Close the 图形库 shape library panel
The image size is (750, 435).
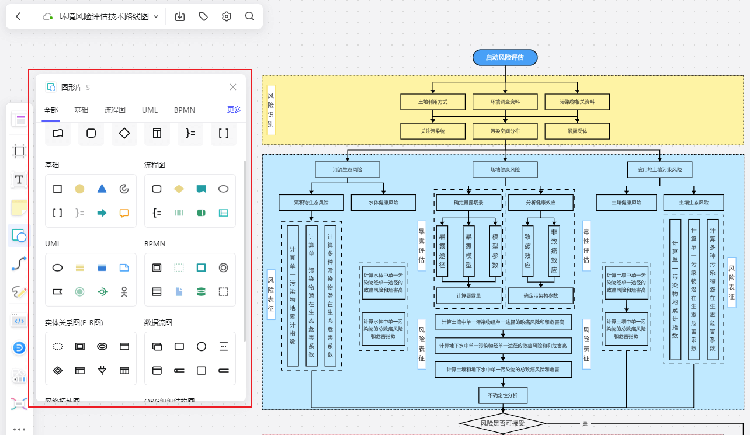233,87
